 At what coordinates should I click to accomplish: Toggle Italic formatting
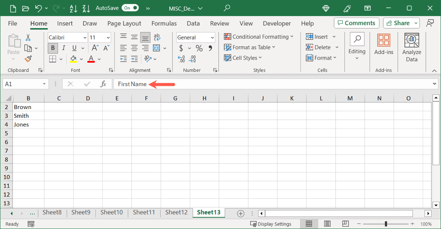pyautogui.click(x=64, y=48)
